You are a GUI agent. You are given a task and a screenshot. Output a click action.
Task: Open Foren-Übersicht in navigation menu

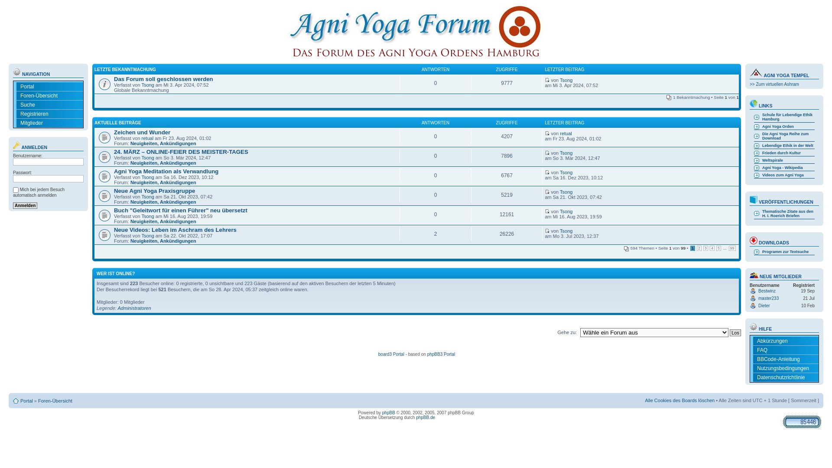tap(50, 96)
